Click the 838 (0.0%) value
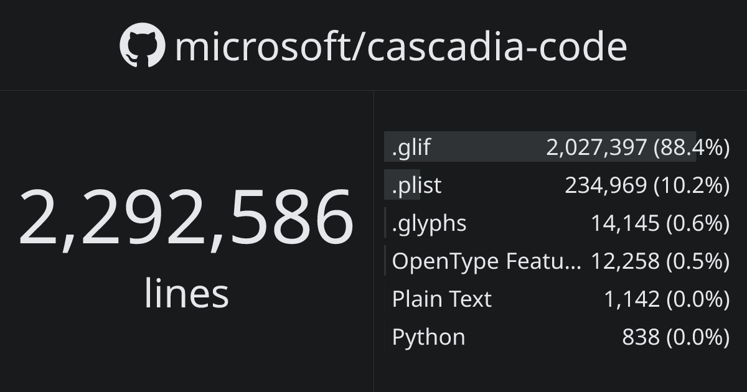This screenshot has width=747, height=392. (675, 337)
